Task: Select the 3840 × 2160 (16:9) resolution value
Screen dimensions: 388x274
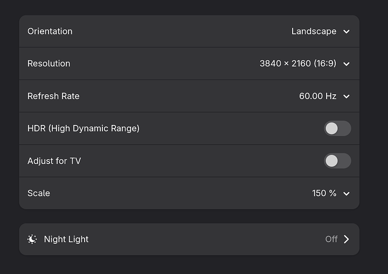Action: pos(297,64)
